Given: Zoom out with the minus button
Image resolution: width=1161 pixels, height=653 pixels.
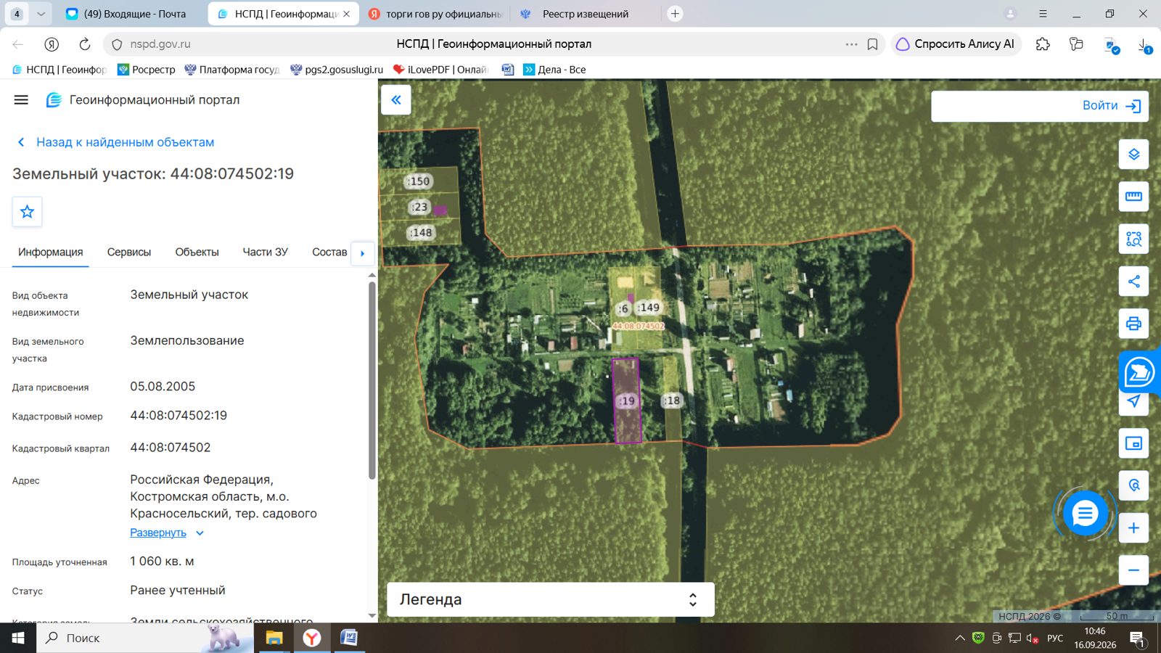Looking at the screenshot, I should (x=1133, y=570).
